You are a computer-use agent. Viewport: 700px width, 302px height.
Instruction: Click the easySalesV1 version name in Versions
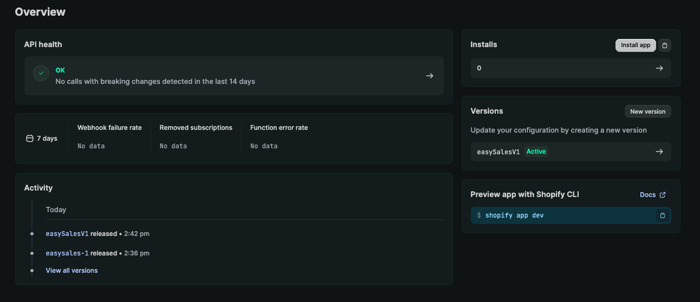498,152
